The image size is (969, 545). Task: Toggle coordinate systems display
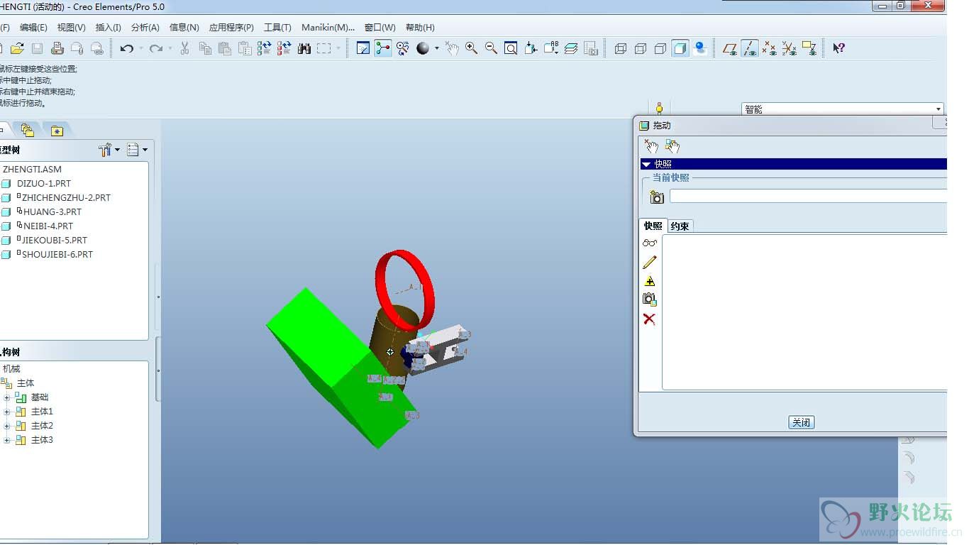(x=789, y=48)
